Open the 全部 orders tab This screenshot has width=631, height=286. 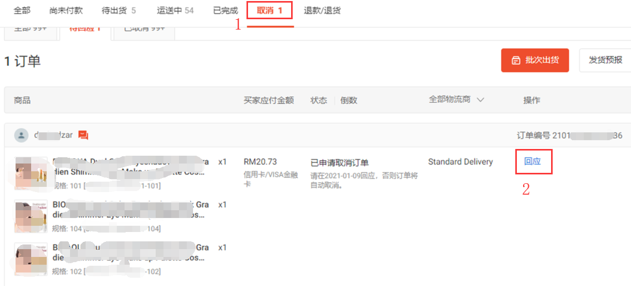(x=22, y=10)
